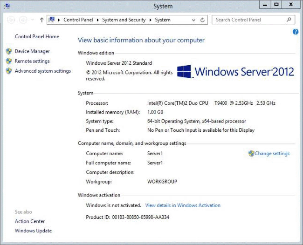Focus the Search Control Panel field
Image resolution: width=303 pixels, height=245 pixels.
(249, 20)
